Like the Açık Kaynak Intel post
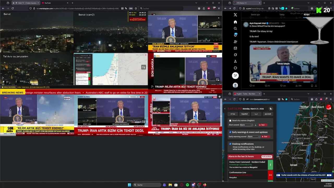 coord(283,86)
